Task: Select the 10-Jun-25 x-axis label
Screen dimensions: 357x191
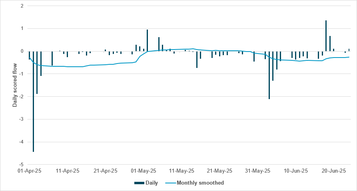Action: point(296,171)
